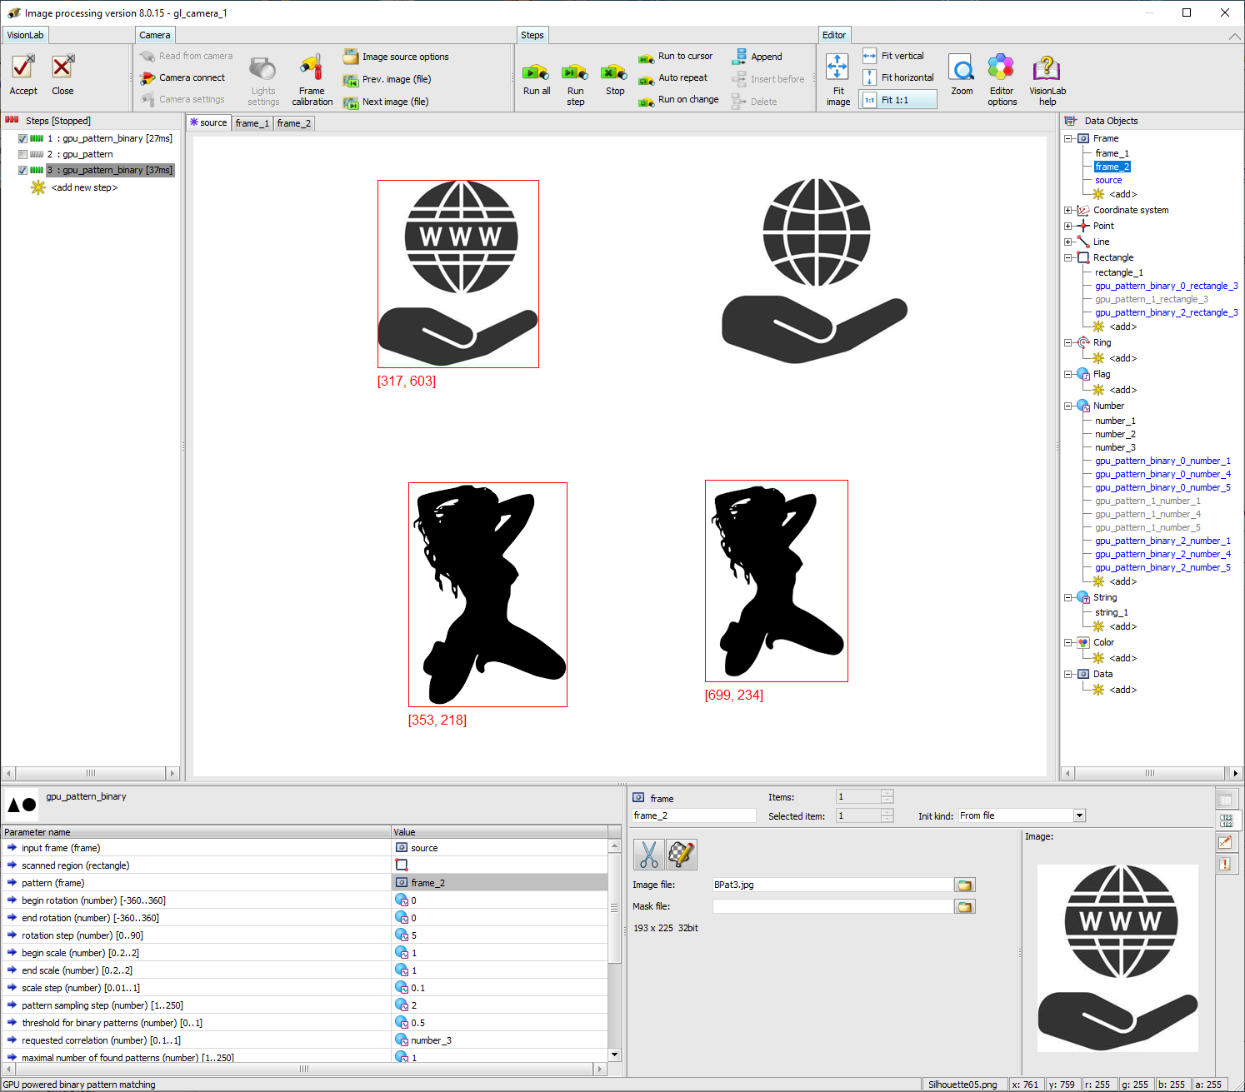Expand the Coordinate system tree node
Image resolution: width=1245 pixels, height=1092 pixels.
[x=1068, y=211]
